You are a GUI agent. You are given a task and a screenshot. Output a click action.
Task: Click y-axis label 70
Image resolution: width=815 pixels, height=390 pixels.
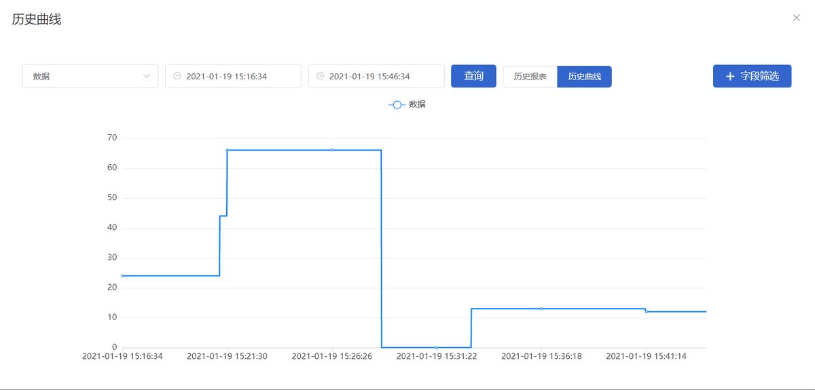112,138
